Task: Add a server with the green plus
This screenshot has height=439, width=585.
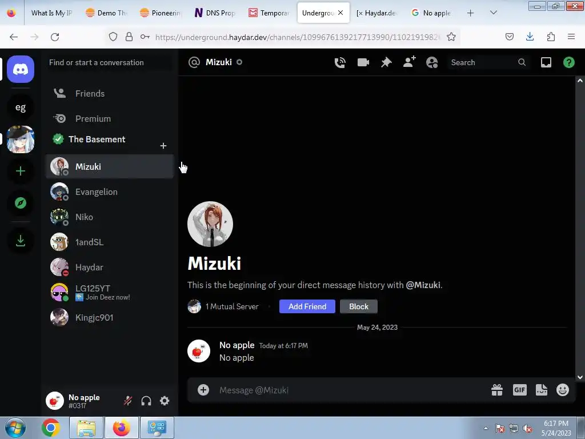Action: [x=21, y=171]
